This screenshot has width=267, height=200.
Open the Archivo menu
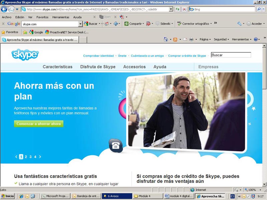tap(7, 17)
